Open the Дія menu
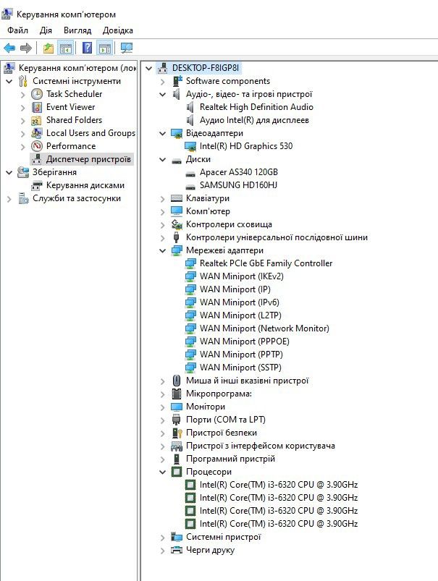 point(46,30)
